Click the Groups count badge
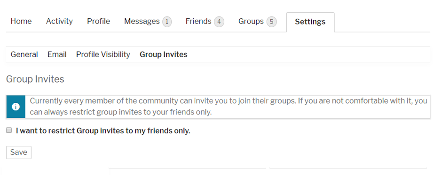The image size is (434, 175). coord(271,22)
